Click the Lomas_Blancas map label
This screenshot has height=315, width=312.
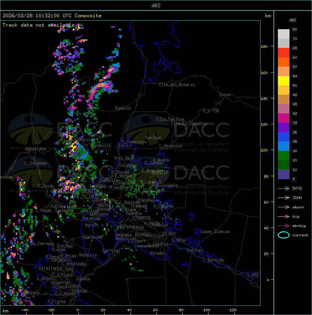point(215,232)
